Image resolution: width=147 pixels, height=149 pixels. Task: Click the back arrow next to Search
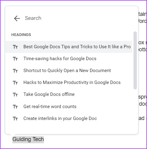17,18
